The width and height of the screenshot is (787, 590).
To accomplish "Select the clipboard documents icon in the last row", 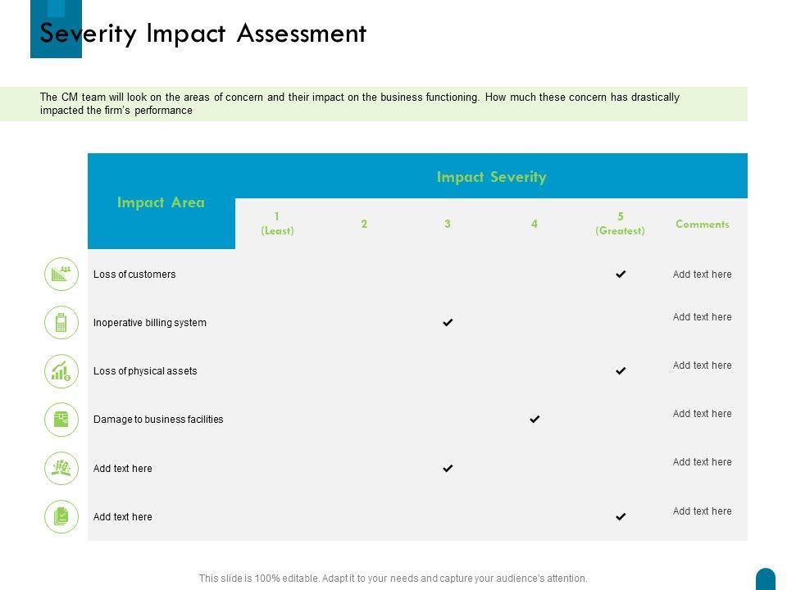I will [x=61, y=516].
